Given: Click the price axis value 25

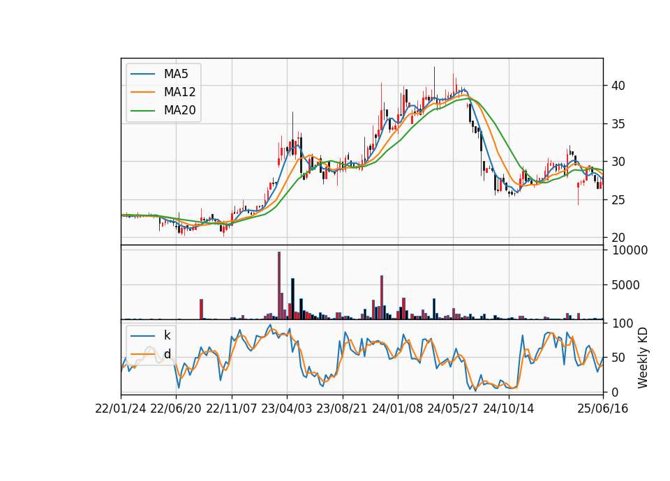Looking at the screenshot, I should [x=618, y=200].
